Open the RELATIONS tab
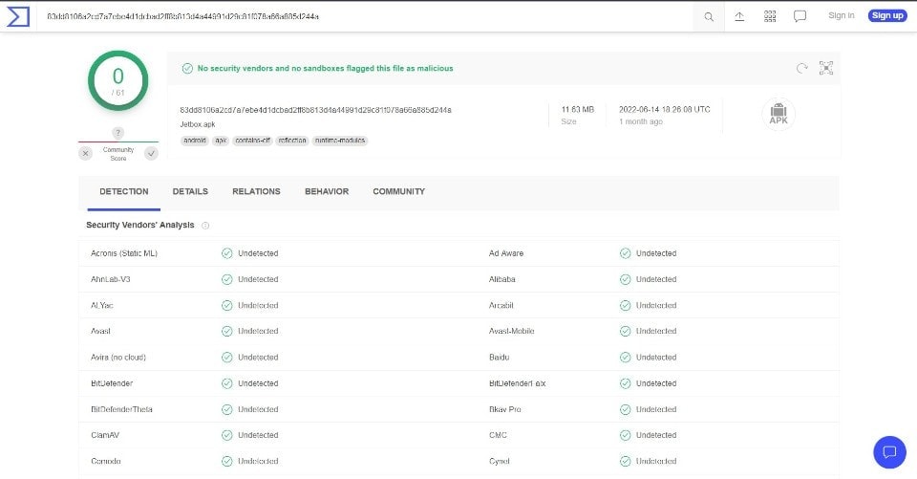 tap(256, 191)
